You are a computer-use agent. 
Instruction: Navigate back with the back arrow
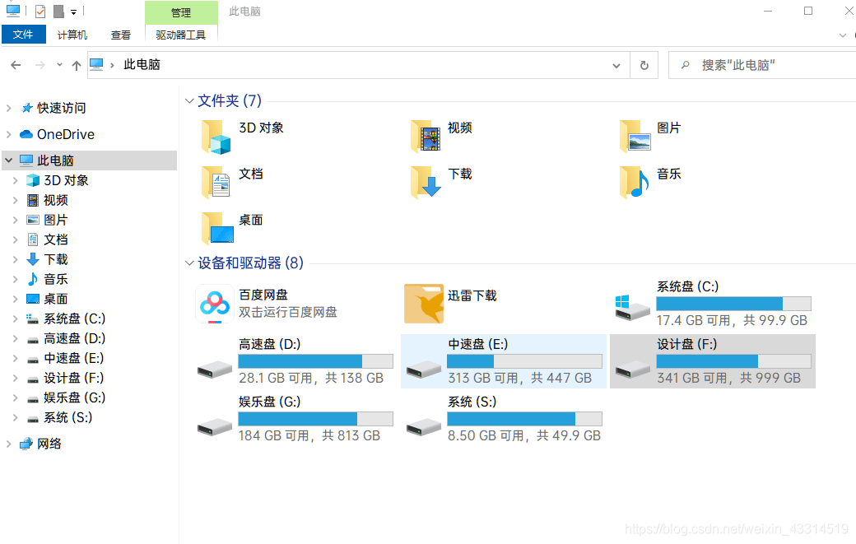(15, 64)
